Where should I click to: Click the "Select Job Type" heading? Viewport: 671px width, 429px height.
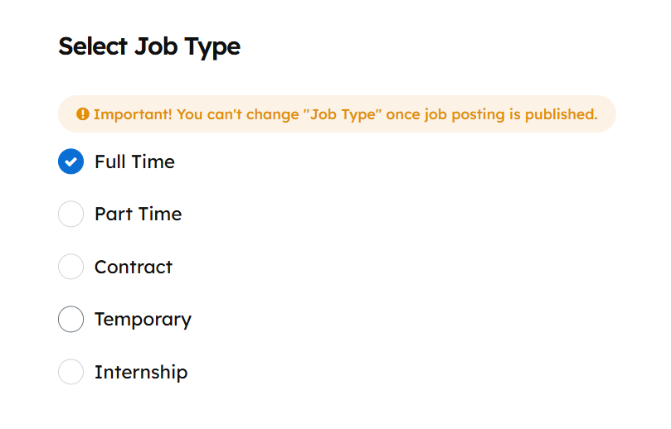149,46
